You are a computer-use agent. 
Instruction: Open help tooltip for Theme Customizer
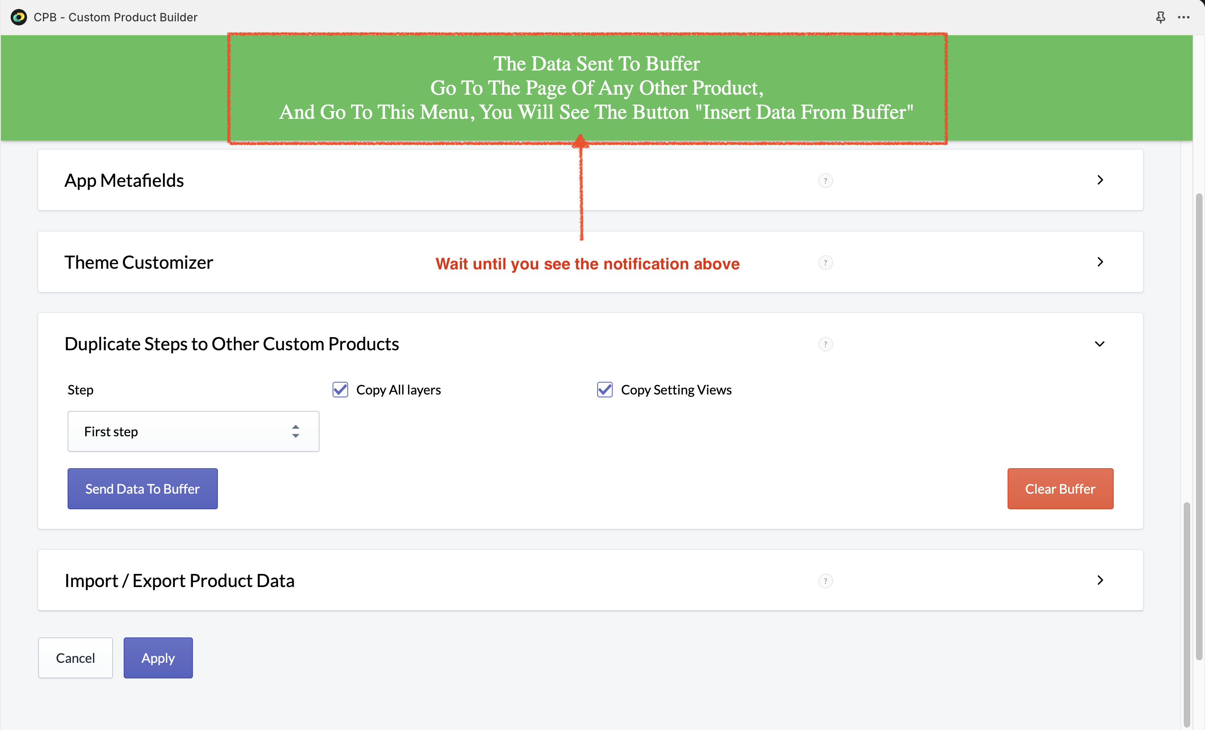click(x=825, y=263)
